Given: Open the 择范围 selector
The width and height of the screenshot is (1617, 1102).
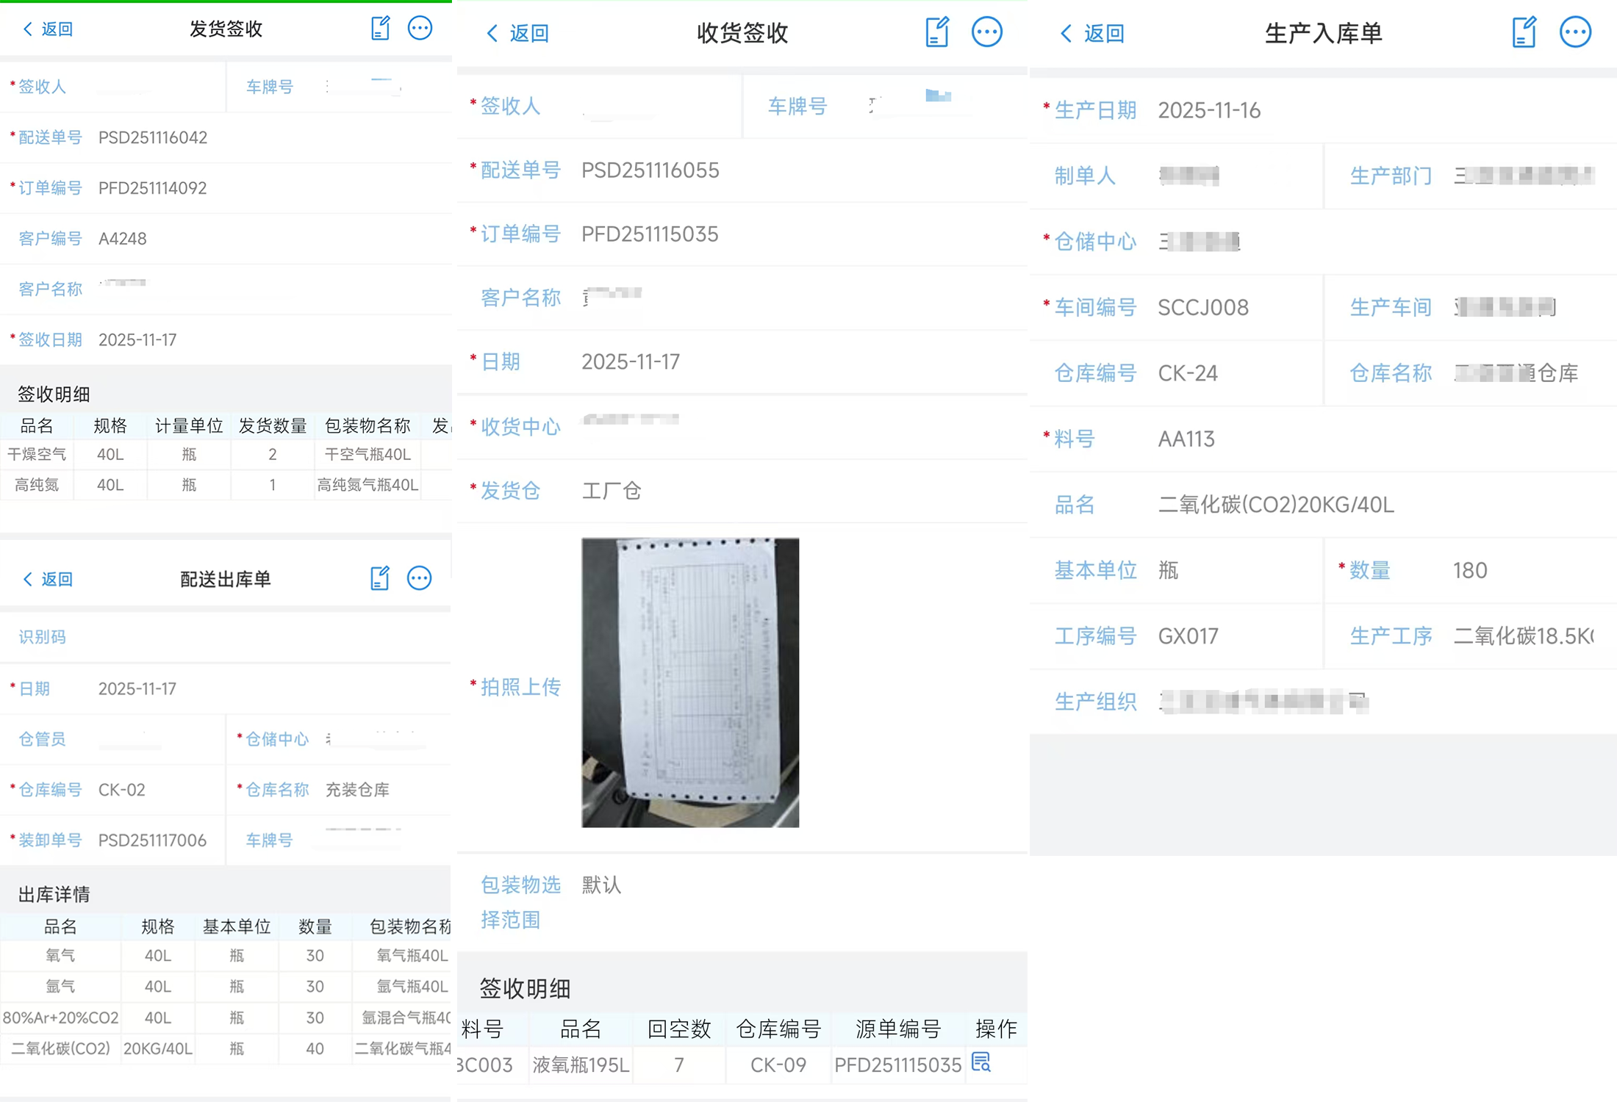Looking at the screenshot, I should click(x=510, y=921).
